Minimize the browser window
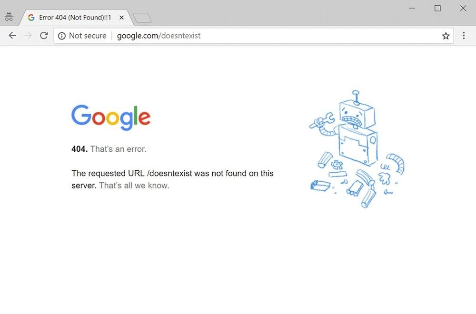 click(x=412, y=8)
